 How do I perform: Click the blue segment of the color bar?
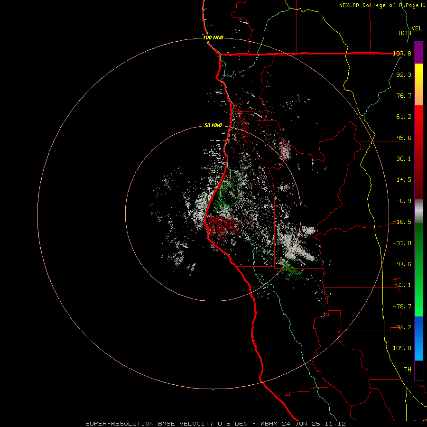419,338
